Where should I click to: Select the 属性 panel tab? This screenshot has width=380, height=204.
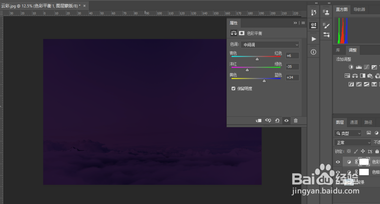coord(234,23)
